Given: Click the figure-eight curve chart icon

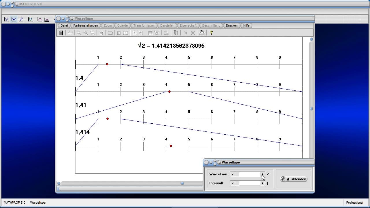Looking at the screenshot, I should point(21,20).
